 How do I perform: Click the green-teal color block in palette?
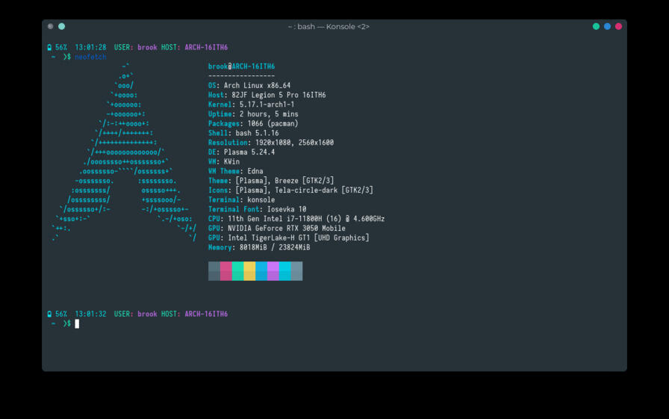point(237,271)
